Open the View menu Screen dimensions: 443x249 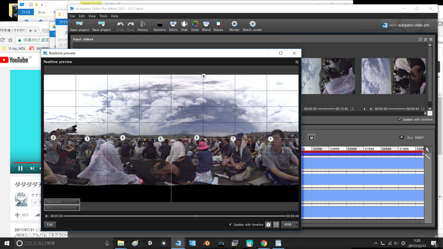point(92,16)
